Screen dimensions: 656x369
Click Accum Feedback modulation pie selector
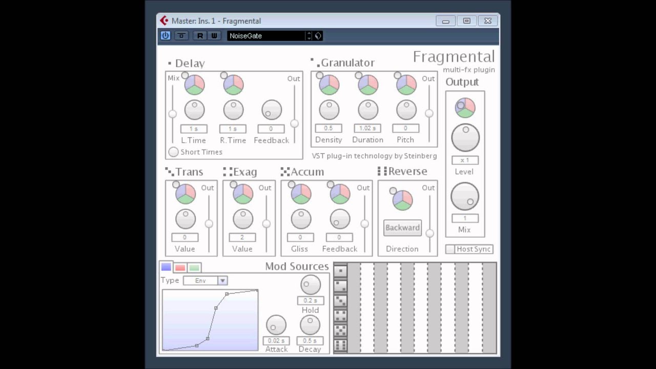click(340, 194)
